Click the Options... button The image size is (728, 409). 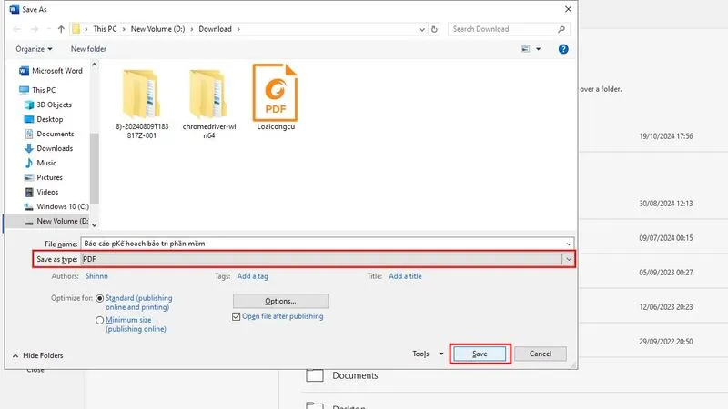pyautogui.click(x=280, y=302)
